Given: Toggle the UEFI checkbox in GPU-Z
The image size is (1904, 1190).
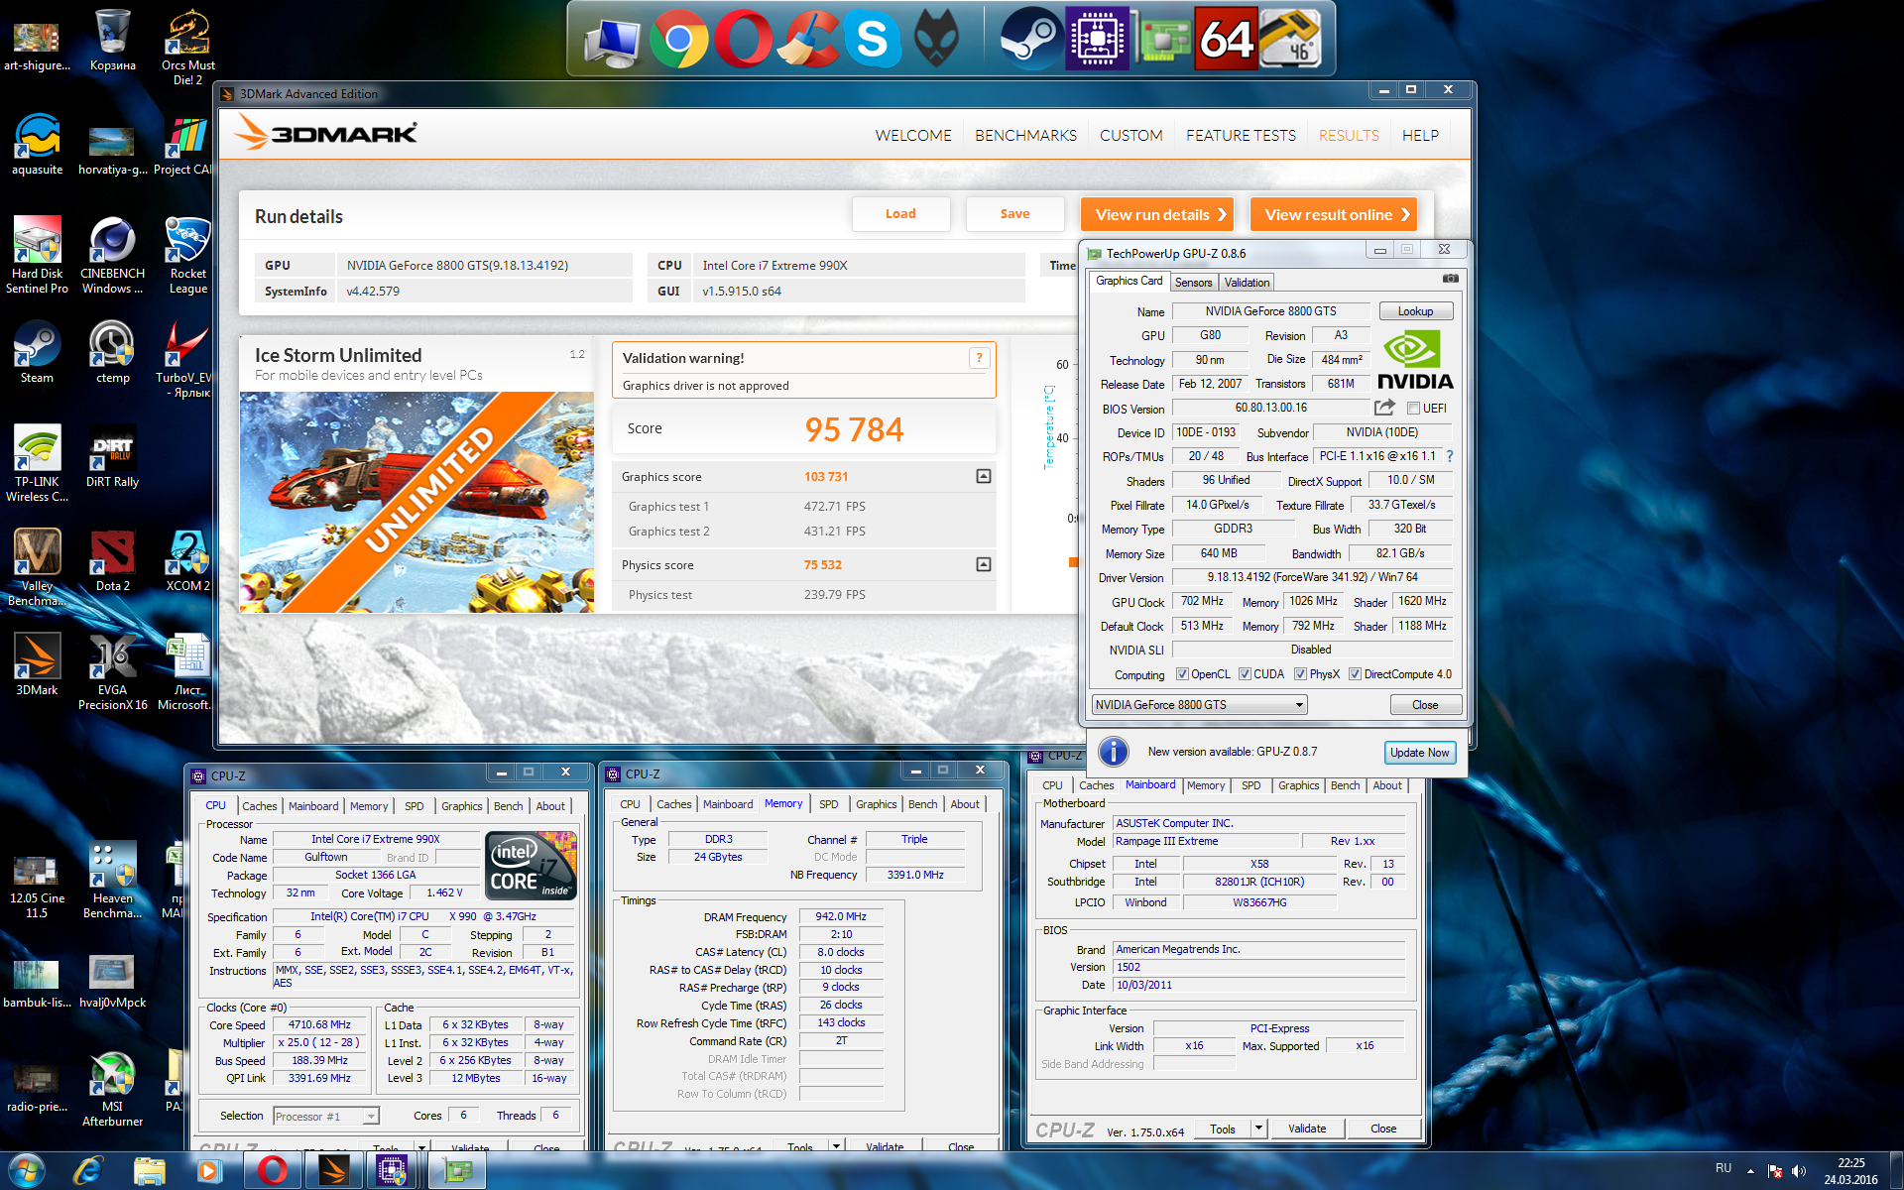Looking at the screenshot, I should point(1413,409).
